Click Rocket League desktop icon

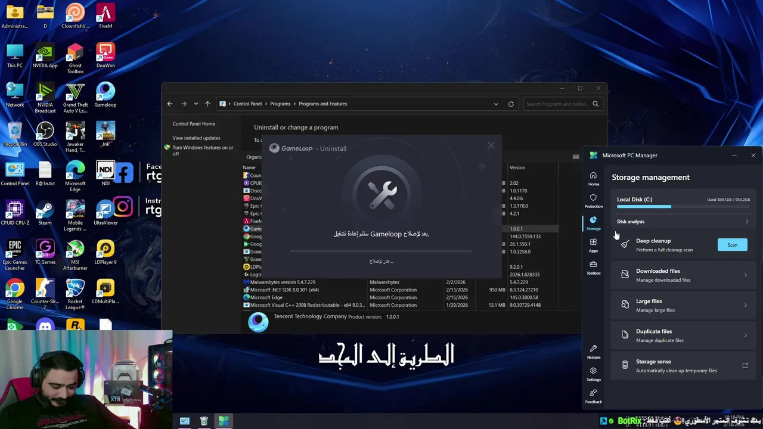75,294
